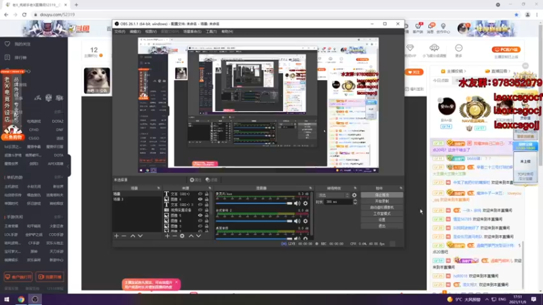
Task: Pop out the Audio Mixer dock
Action: click(x=310, y=188)
